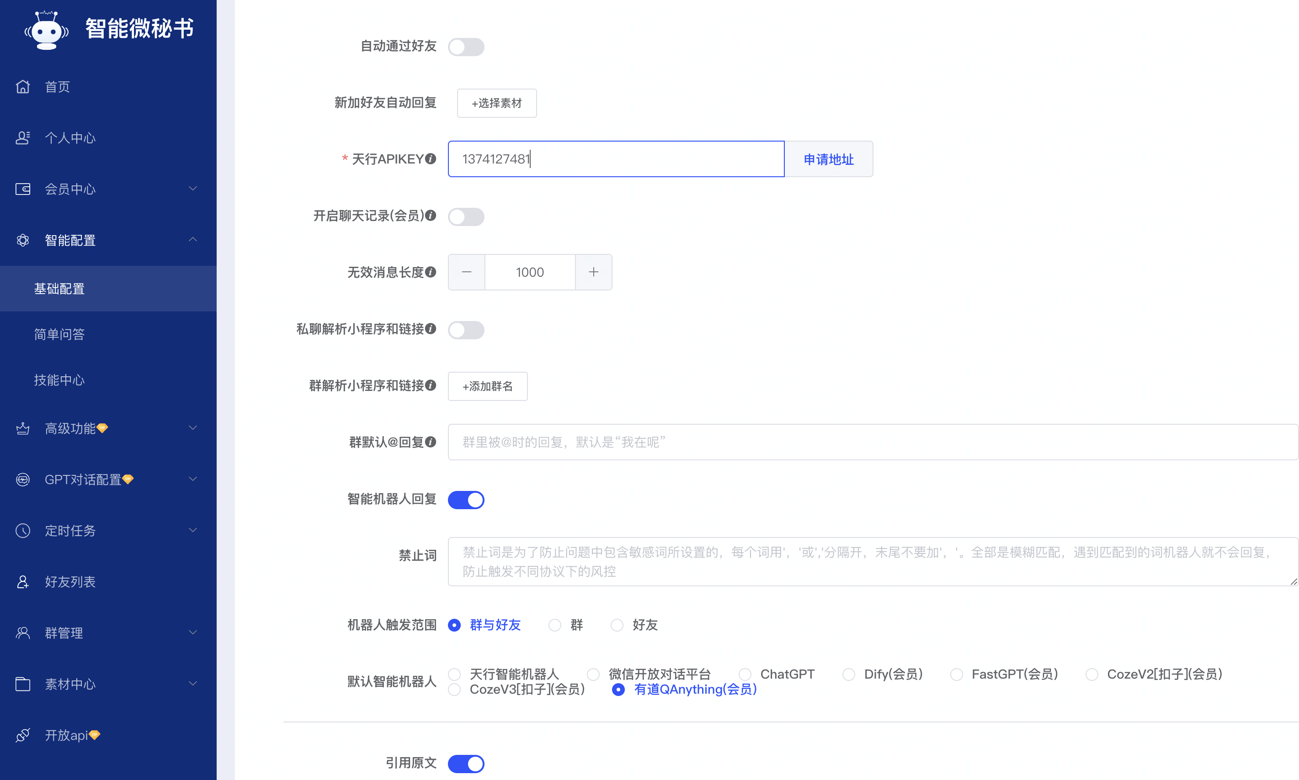This screenshot has width=1299, height=780.
Task: Click the 禁止词 text area
Action: pos(873,561)
